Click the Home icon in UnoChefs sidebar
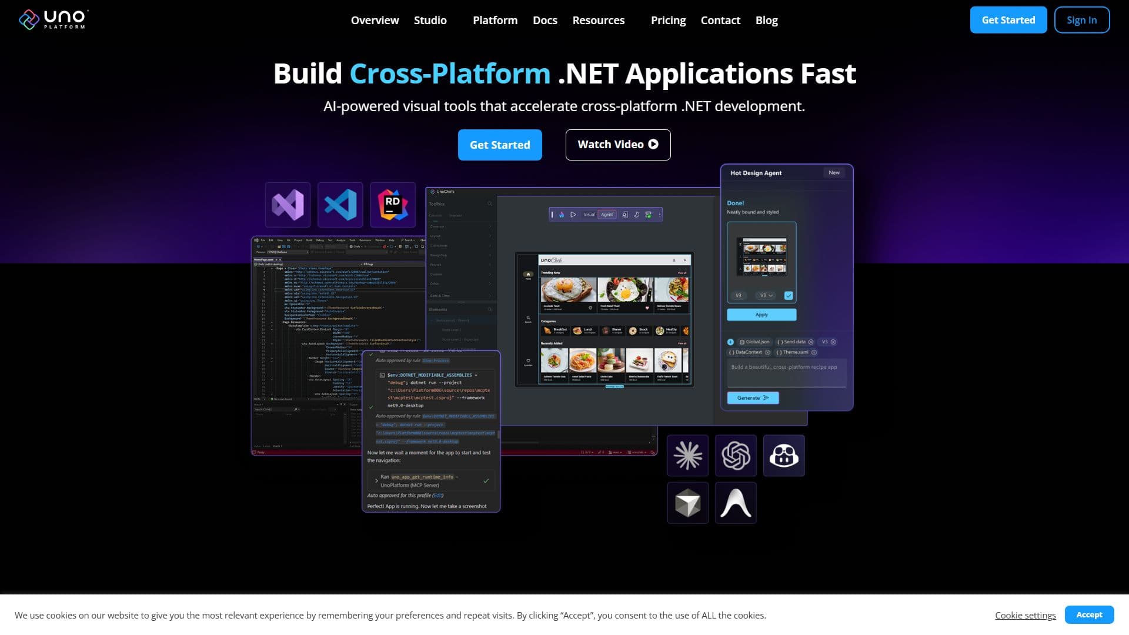Screen dimensions: 1129x635 [528, 275]
